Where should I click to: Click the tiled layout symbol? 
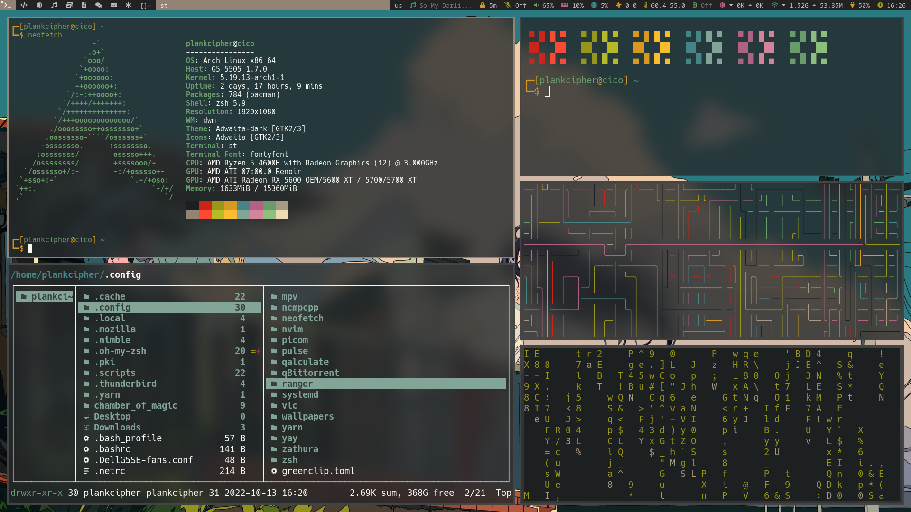tap(146, 5)
